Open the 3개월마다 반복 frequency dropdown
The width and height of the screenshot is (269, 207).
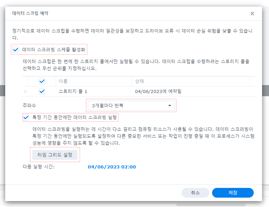131,105
